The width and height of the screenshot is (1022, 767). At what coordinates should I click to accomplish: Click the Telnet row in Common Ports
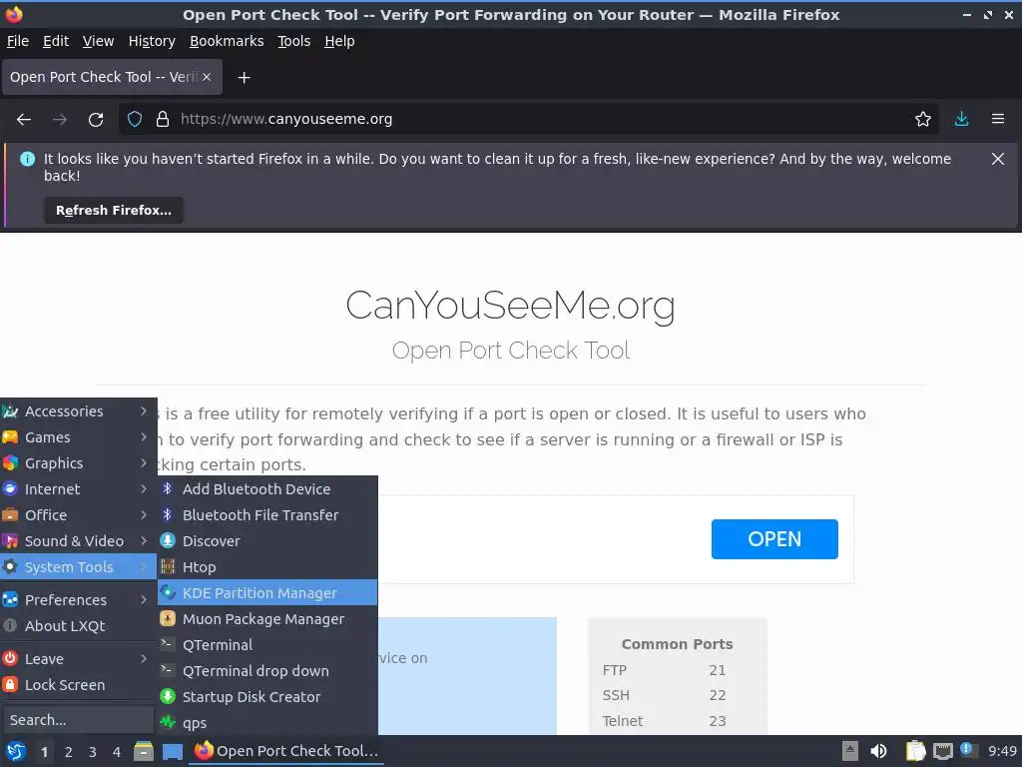(664, 721)
